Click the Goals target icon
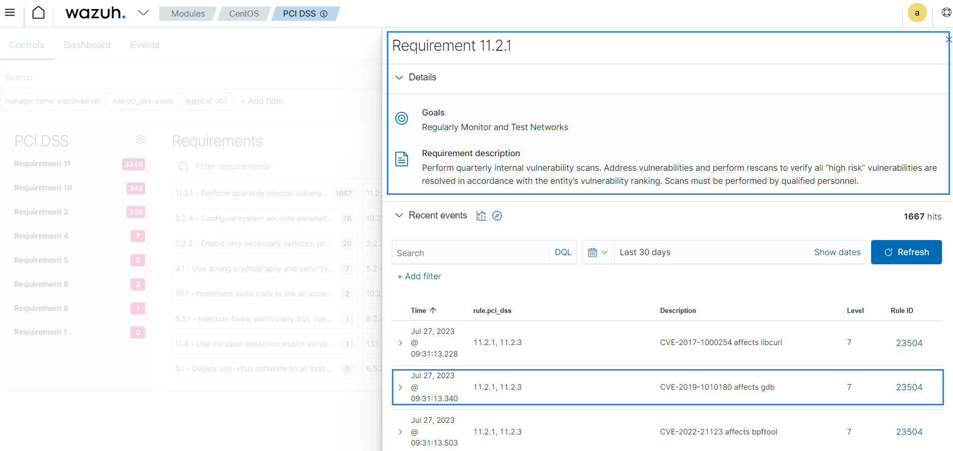Image resolution: width=953 pixels, height=451 pixels. (x=401, y=119)
